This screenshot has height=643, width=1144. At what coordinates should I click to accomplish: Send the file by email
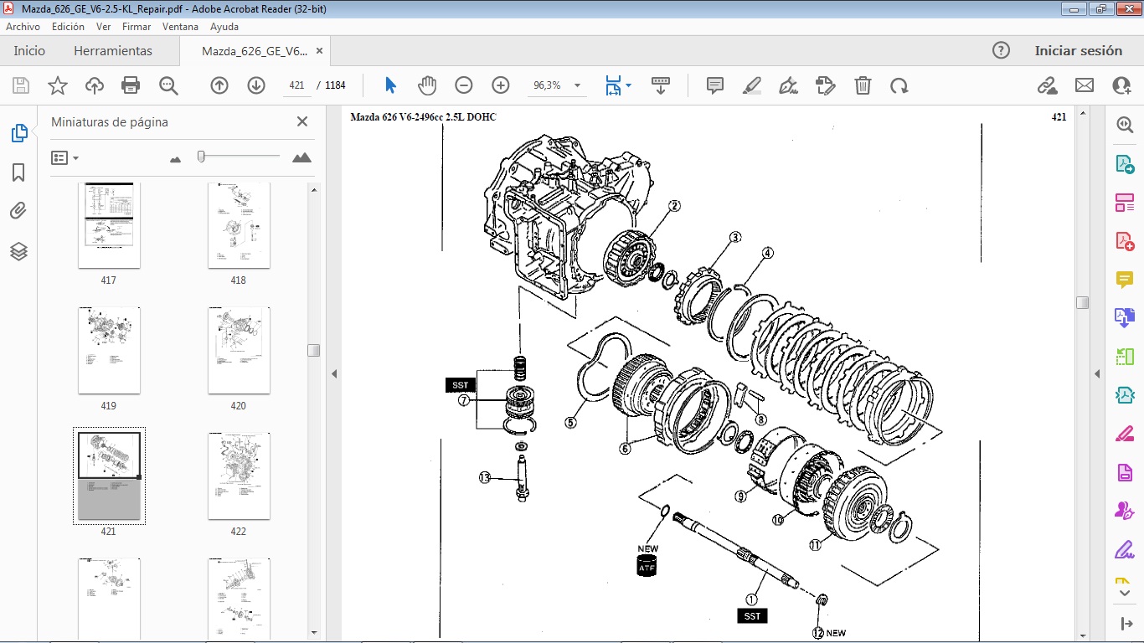pos(1085,85)
